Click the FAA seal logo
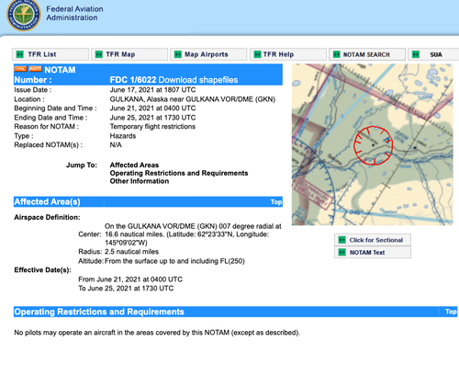 pos(24,15)
